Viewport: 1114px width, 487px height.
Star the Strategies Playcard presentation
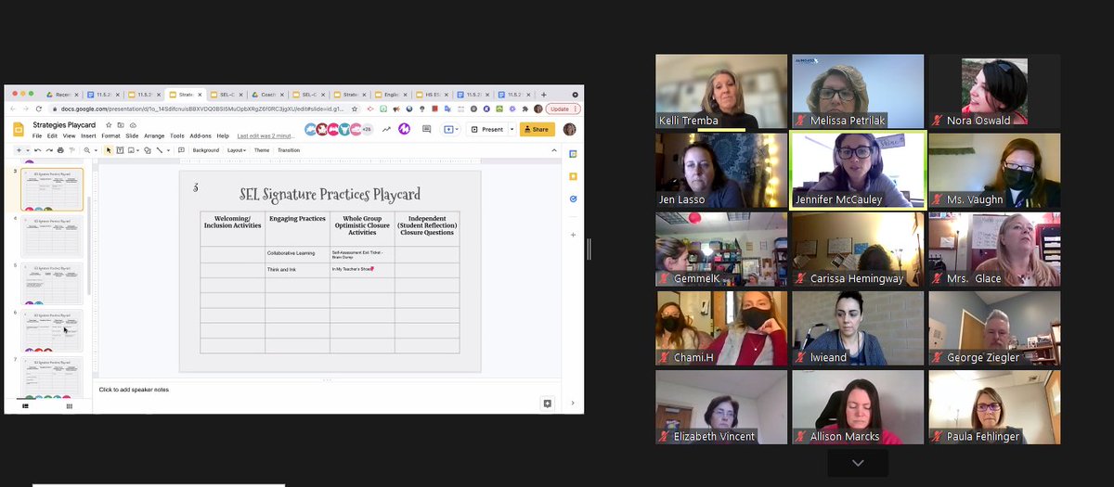click(x=109, y=125)
